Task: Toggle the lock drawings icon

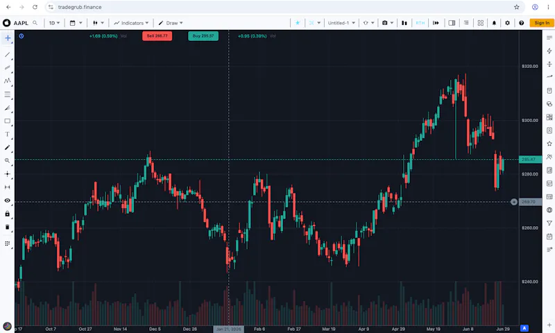Action: 7,214
